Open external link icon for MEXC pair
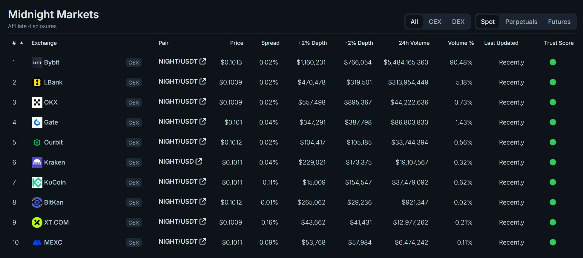The image size is (583, 258). click(x=202, y=241)
